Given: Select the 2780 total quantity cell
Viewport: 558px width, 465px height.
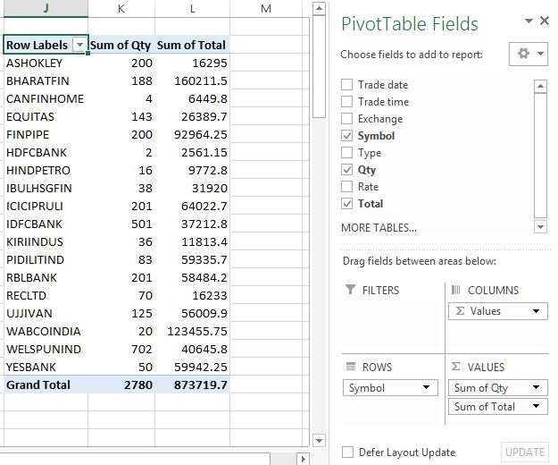Looking at the screenshot, I should (x=121, y=385).
